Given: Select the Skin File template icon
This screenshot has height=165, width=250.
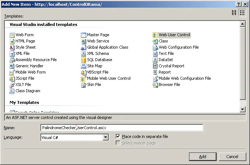Looking at the screenshot, I should (x=84, y=85).
